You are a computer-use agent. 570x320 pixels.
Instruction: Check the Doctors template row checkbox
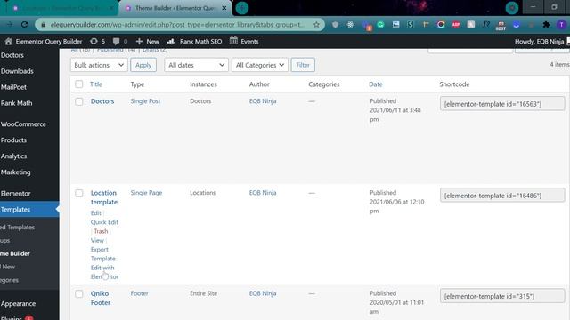(79, 101)
